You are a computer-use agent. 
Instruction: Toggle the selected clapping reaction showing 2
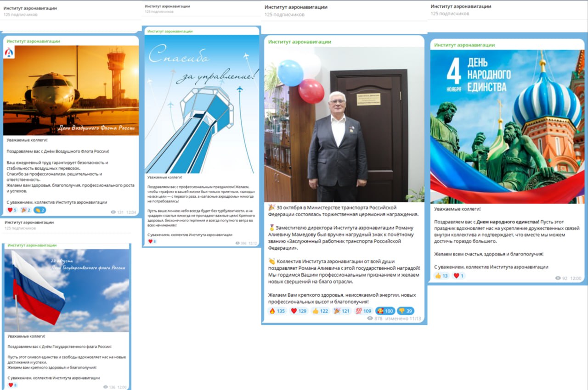click(x=40, y=210)
